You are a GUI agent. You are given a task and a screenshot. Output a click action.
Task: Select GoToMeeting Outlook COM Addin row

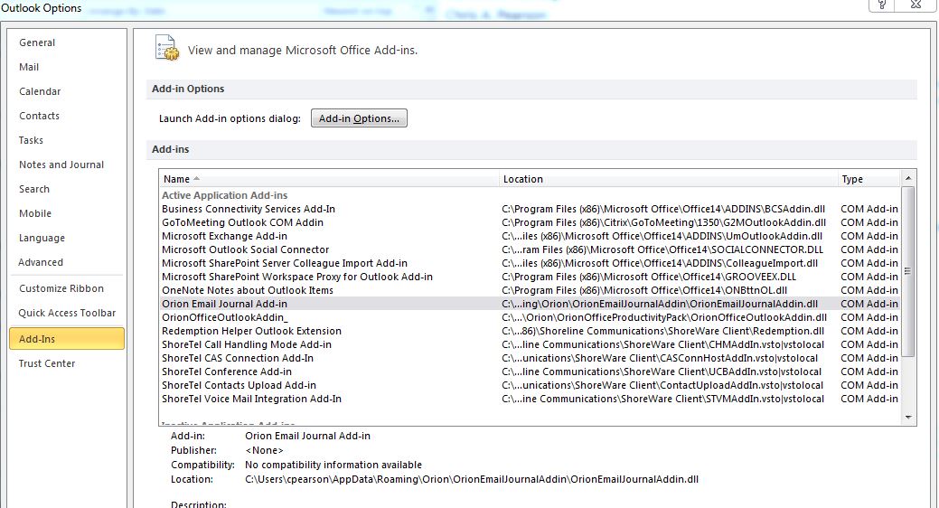242,222
